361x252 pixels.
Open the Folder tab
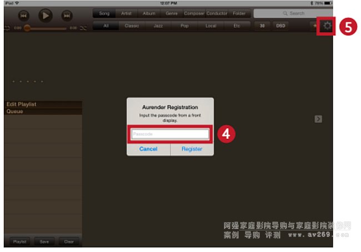pyautogui.click(x=239, y=13)
